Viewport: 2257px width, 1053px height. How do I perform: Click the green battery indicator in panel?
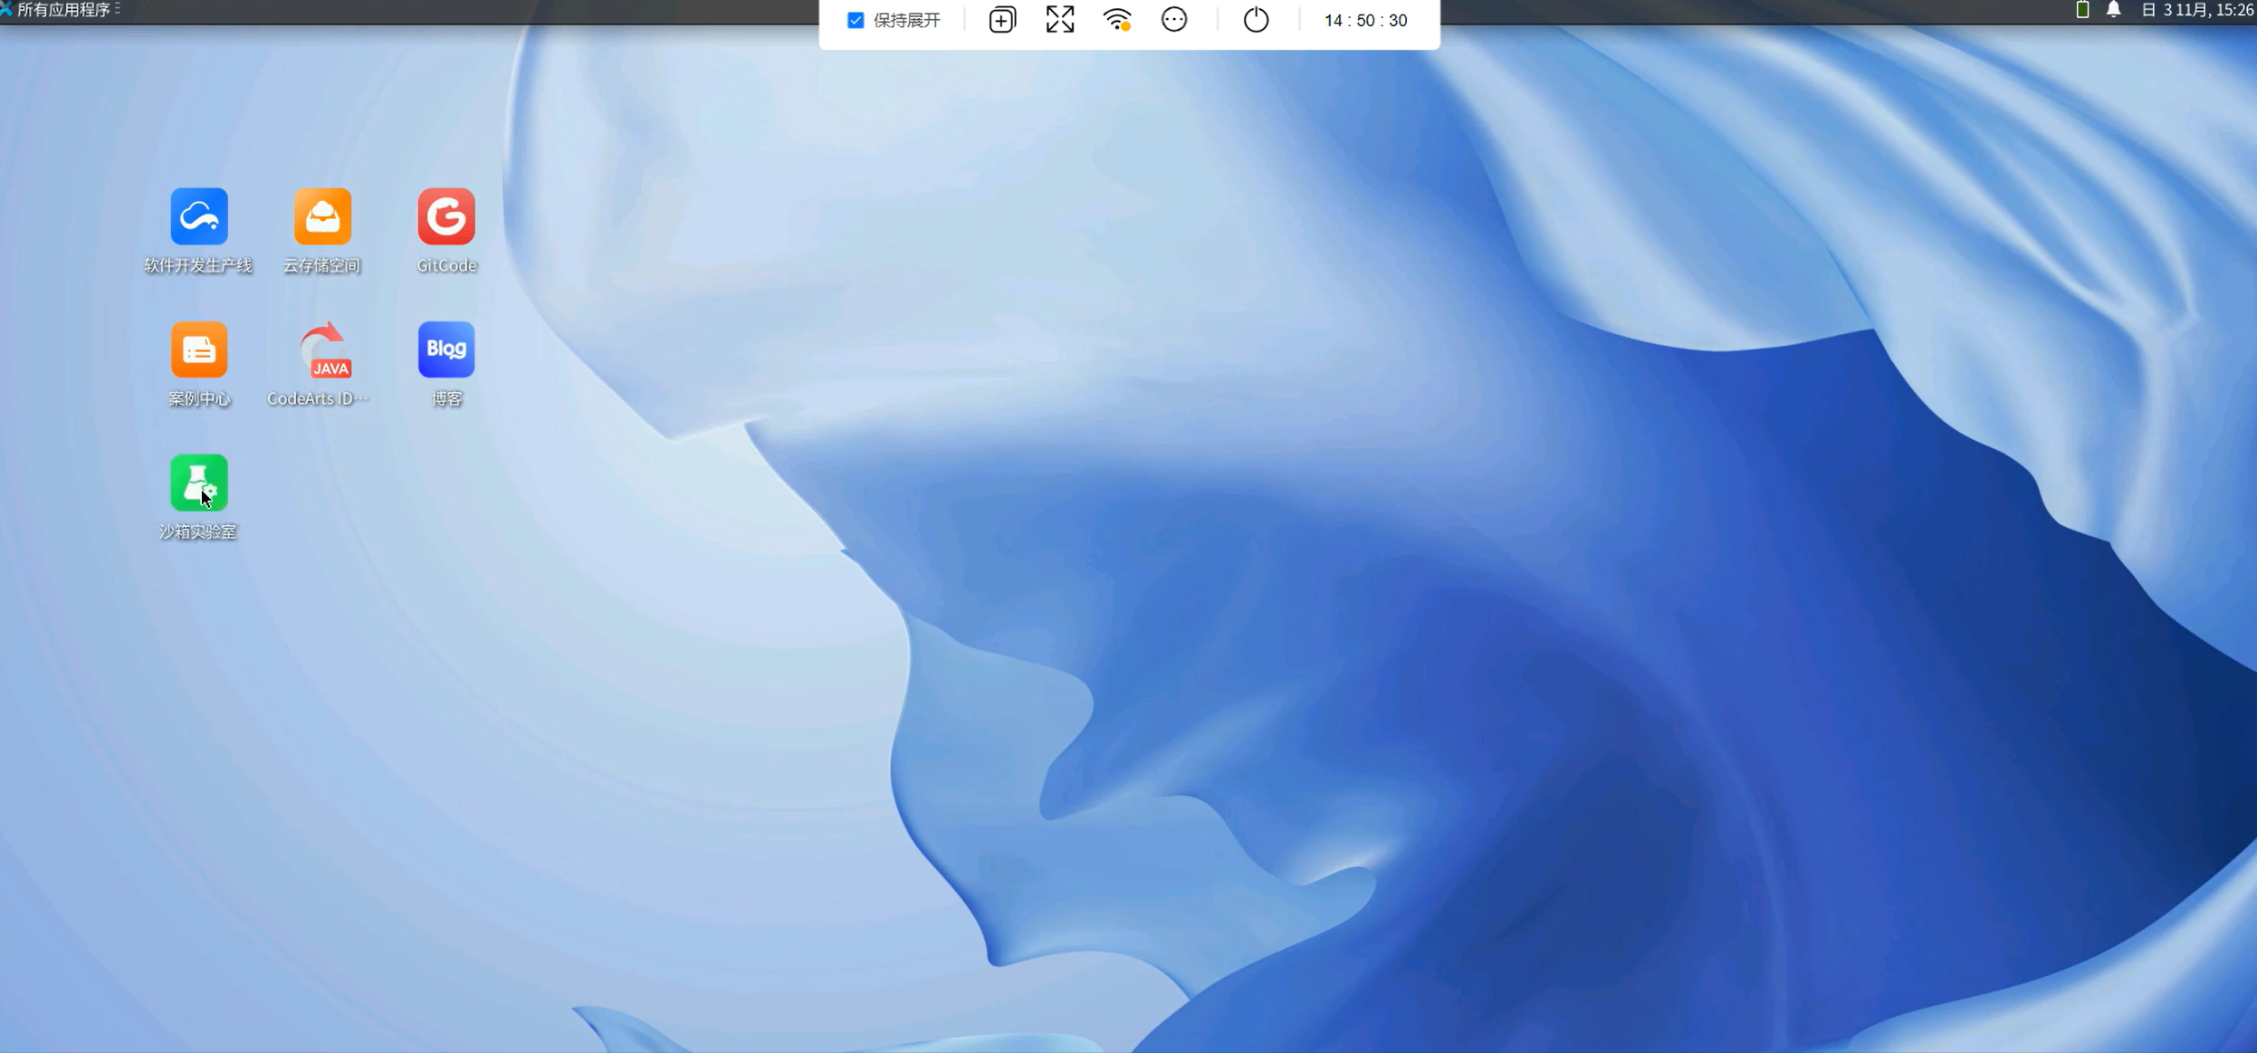pyautogui.click(x=2082, y=10)
